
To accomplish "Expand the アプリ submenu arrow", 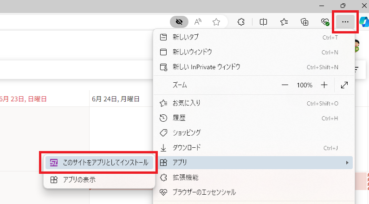I will click(347, 163).
